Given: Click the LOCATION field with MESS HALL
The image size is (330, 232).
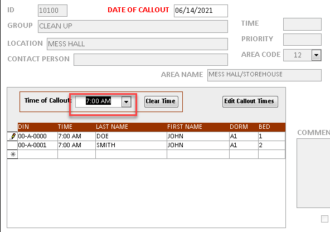Looking at the screenshot, I should pyautogui.click(x=137, y=44).
